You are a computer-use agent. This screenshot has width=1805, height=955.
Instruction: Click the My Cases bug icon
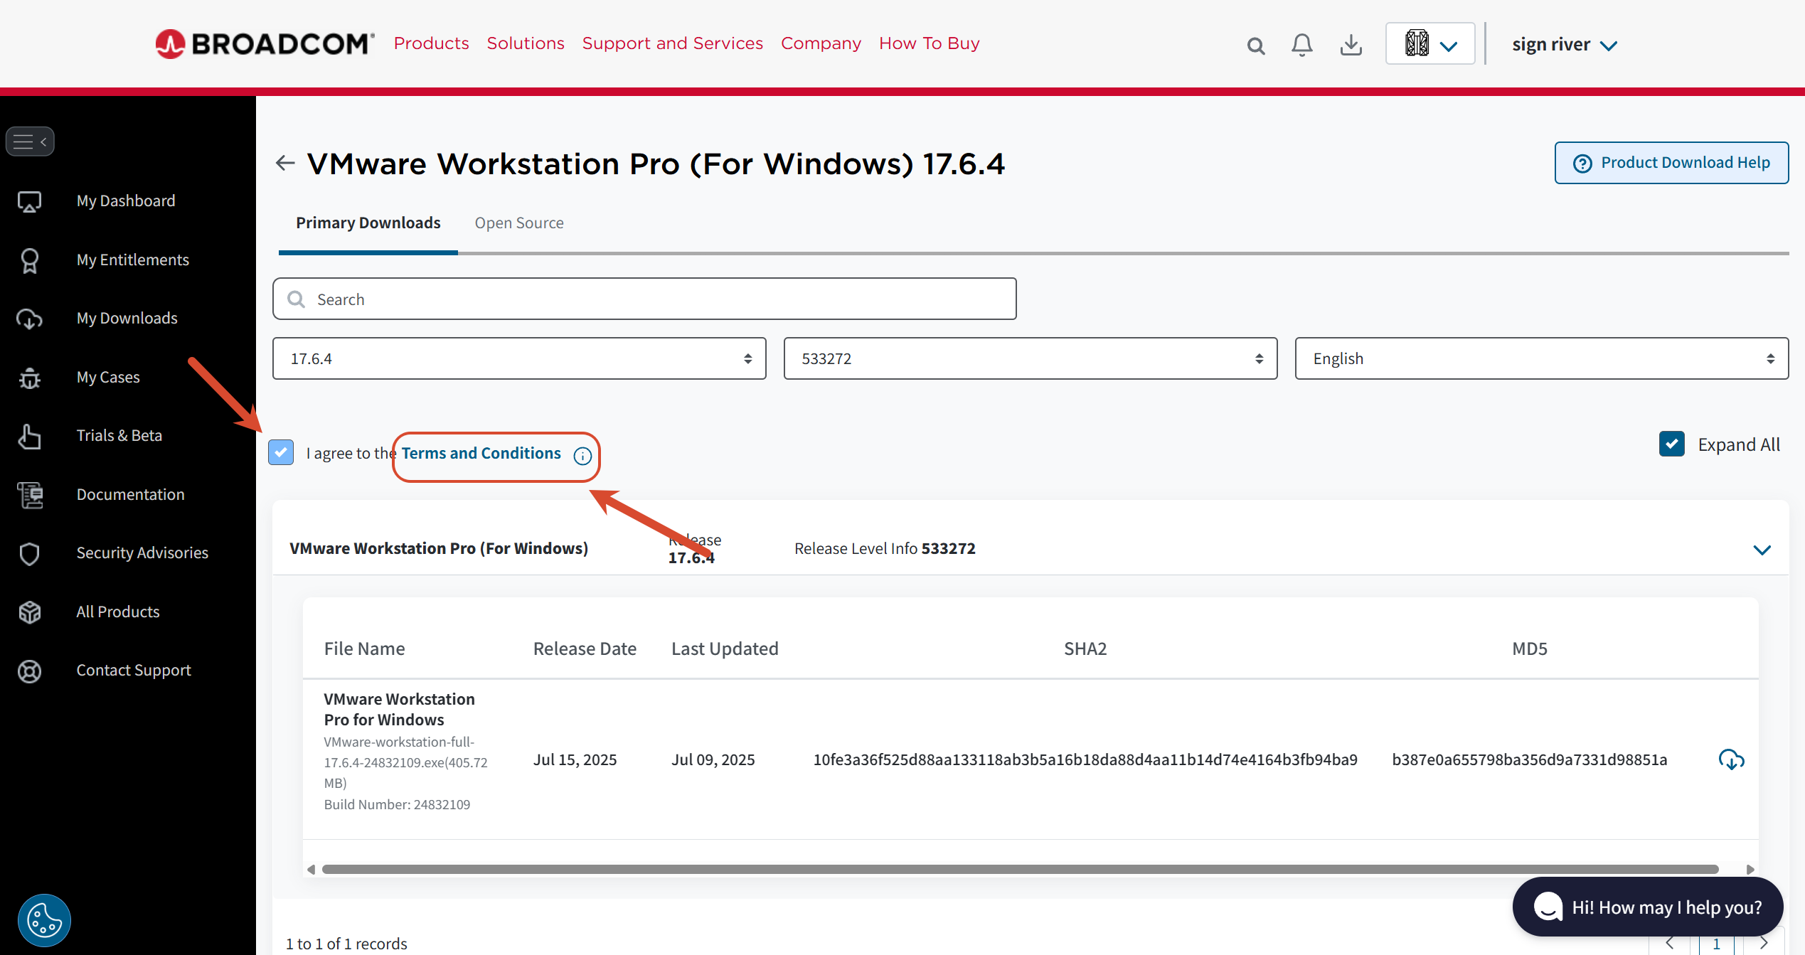[29, 378]
